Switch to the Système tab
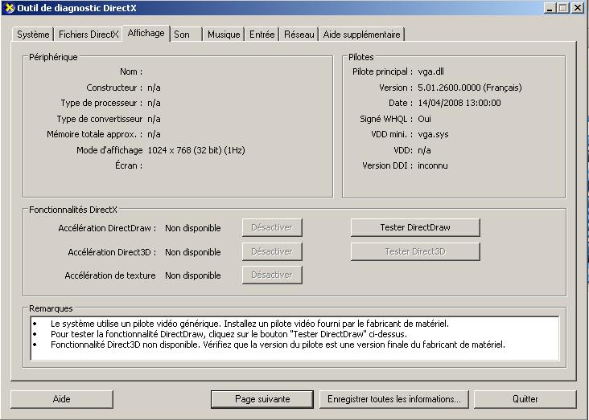 (33, 35)
